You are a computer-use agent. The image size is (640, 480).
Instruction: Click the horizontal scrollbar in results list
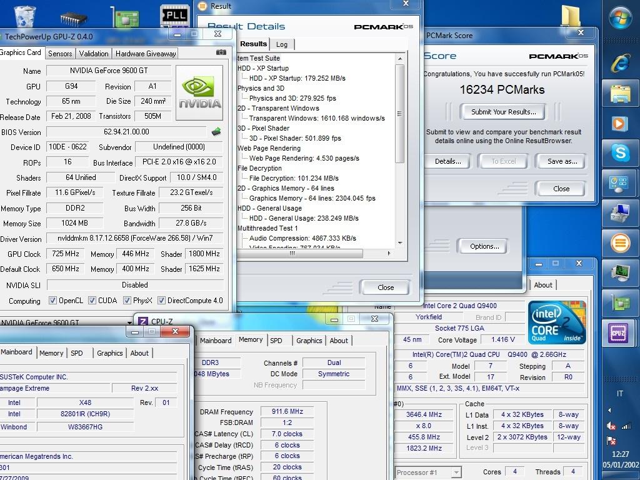(299, 253)
